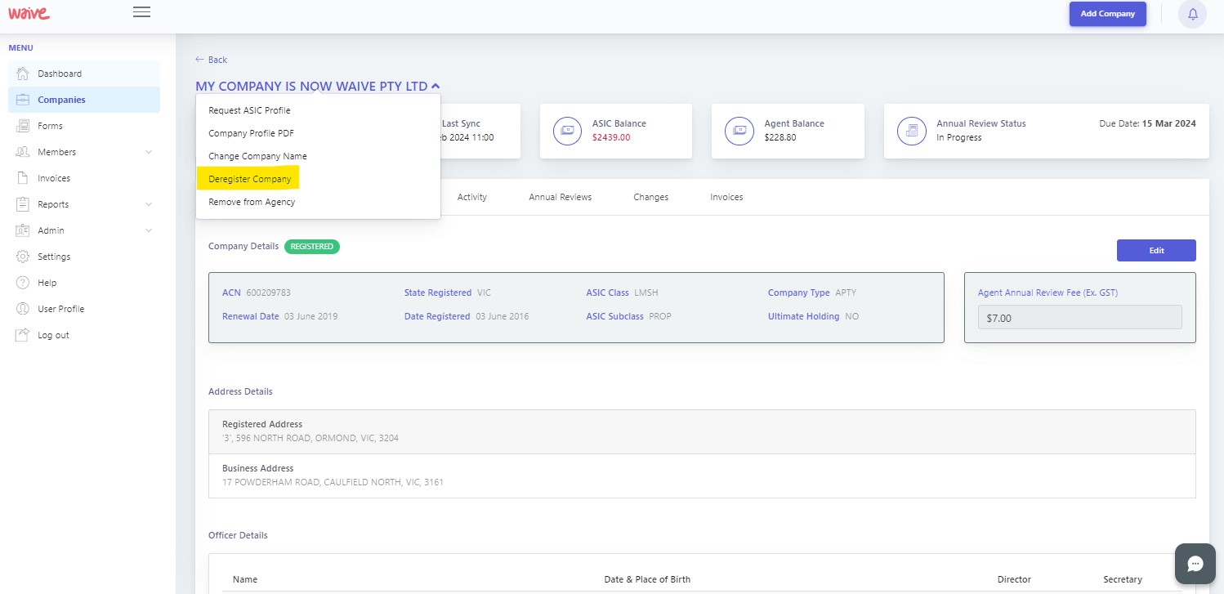
Task: Click the Edit button
Action: pos(1156,250)
